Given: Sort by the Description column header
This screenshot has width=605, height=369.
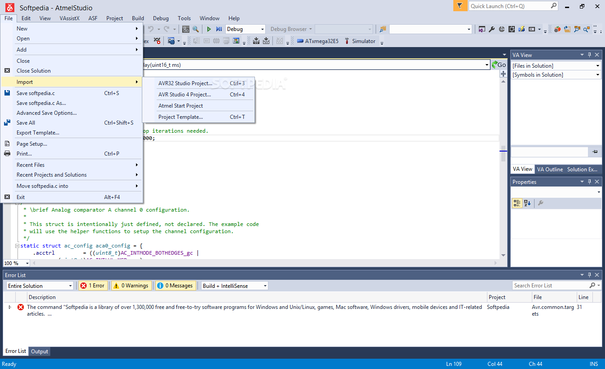Looking at the screenshot, I should pos(257,297).
